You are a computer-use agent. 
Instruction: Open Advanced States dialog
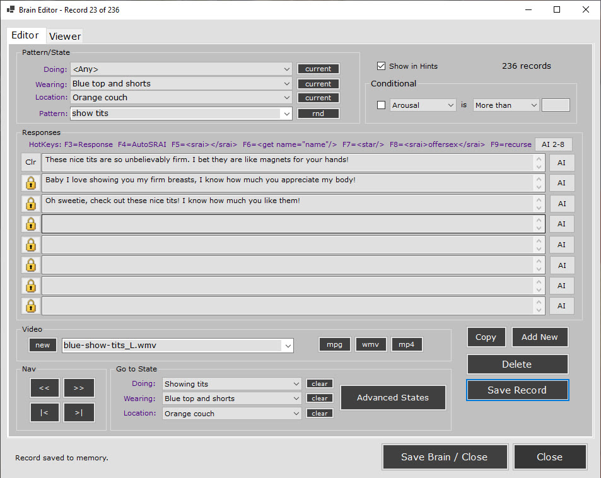[x=393, y=397]
